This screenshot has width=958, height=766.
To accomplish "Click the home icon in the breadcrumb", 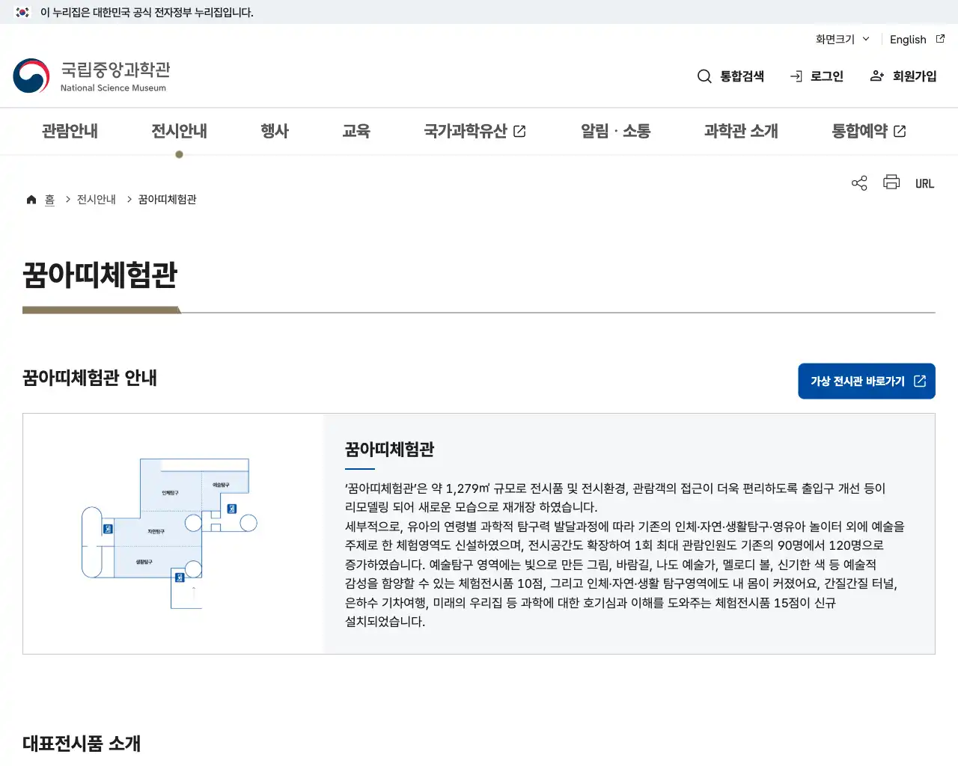I will (31, 198).
